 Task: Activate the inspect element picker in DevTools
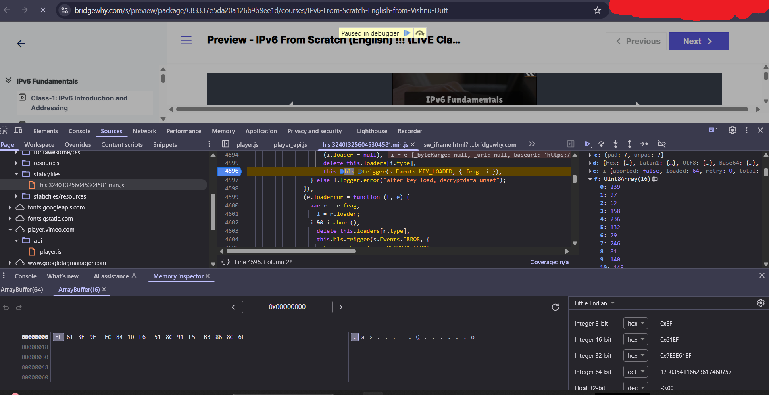click(x=4, y=130)
